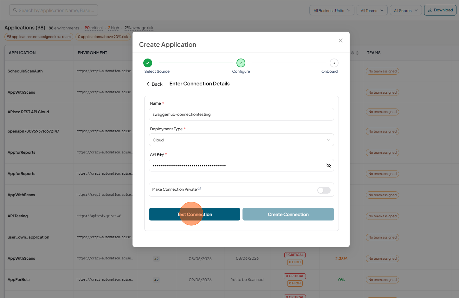The height and width of the screenshot is (298, 459).
Task: Select the Configure step indicator
Action: click(x=241, y=63)
